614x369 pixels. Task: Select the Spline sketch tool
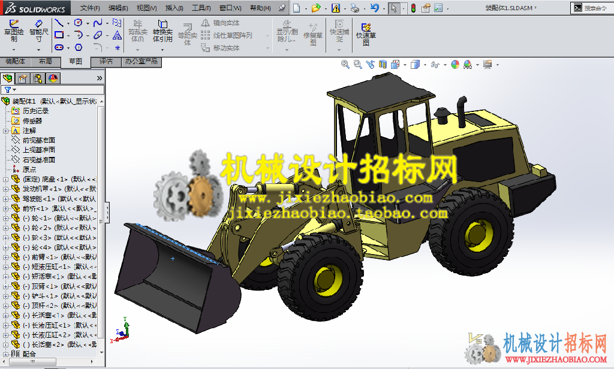[x=98, y=23]
